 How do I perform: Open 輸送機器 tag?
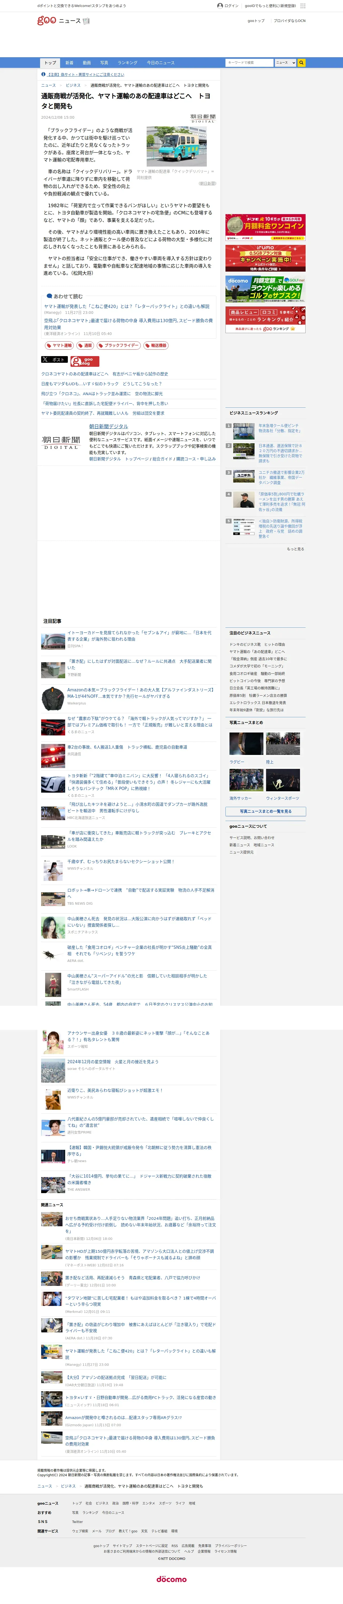[156, 346]
